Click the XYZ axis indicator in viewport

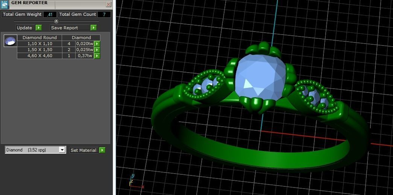136,181
